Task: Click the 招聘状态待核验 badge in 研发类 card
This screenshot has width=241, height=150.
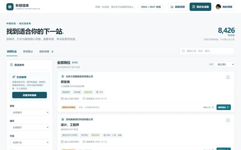Action: [69, 107]
